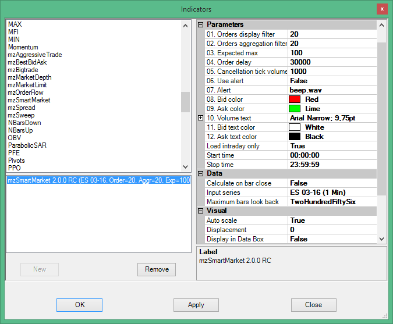393x324 pixels.
Task: Collapse the Parameters section
Action: click(x=200, y=24)
